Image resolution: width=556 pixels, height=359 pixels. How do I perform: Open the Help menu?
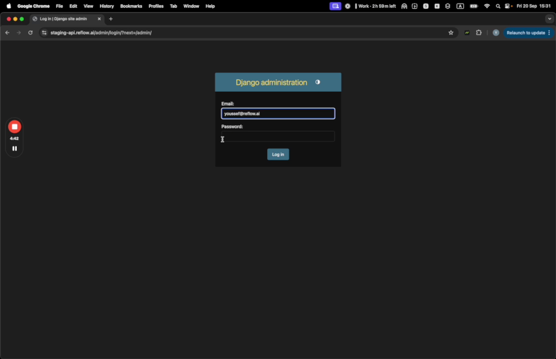(210, 6)
